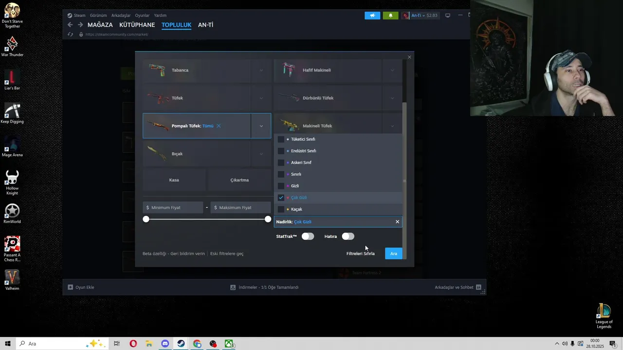
Task: Check the Askeri Sınıf rarity box
Action: coord(281,162)
